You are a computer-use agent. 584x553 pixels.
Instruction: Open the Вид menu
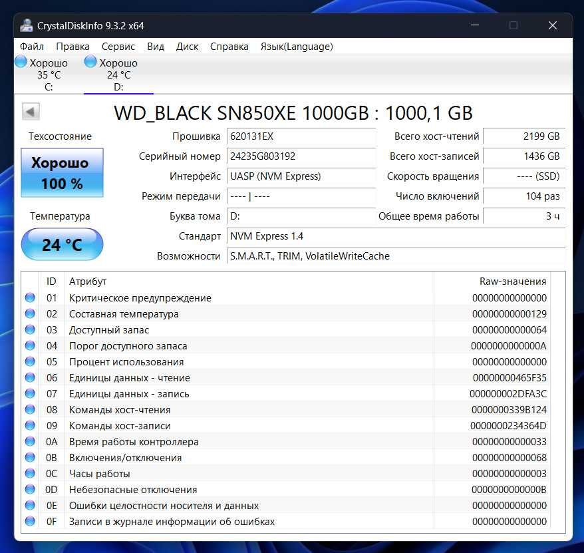click(156, 47)
